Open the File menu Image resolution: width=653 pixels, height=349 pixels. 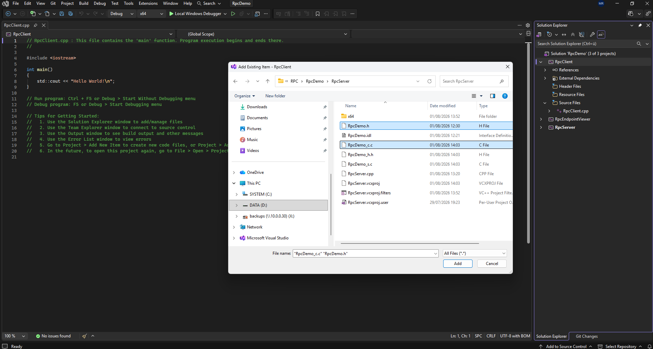pyautogui.click(x=16, y=3)
